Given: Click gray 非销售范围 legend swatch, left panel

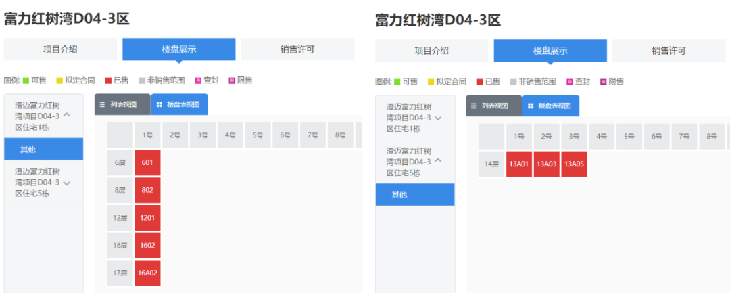Looking at the screenshot, I should click(142, 80).
